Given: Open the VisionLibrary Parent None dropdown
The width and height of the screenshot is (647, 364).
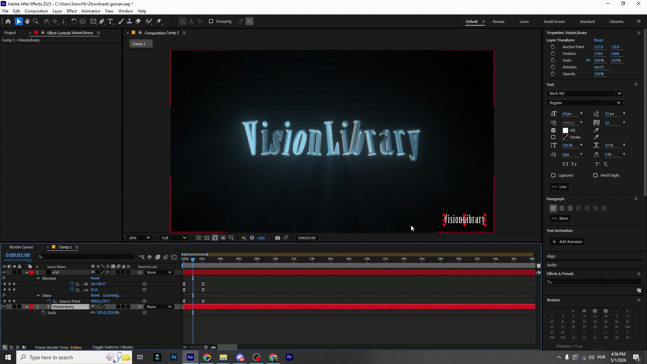Looking at the screenshot, I should tap(159, 307).
